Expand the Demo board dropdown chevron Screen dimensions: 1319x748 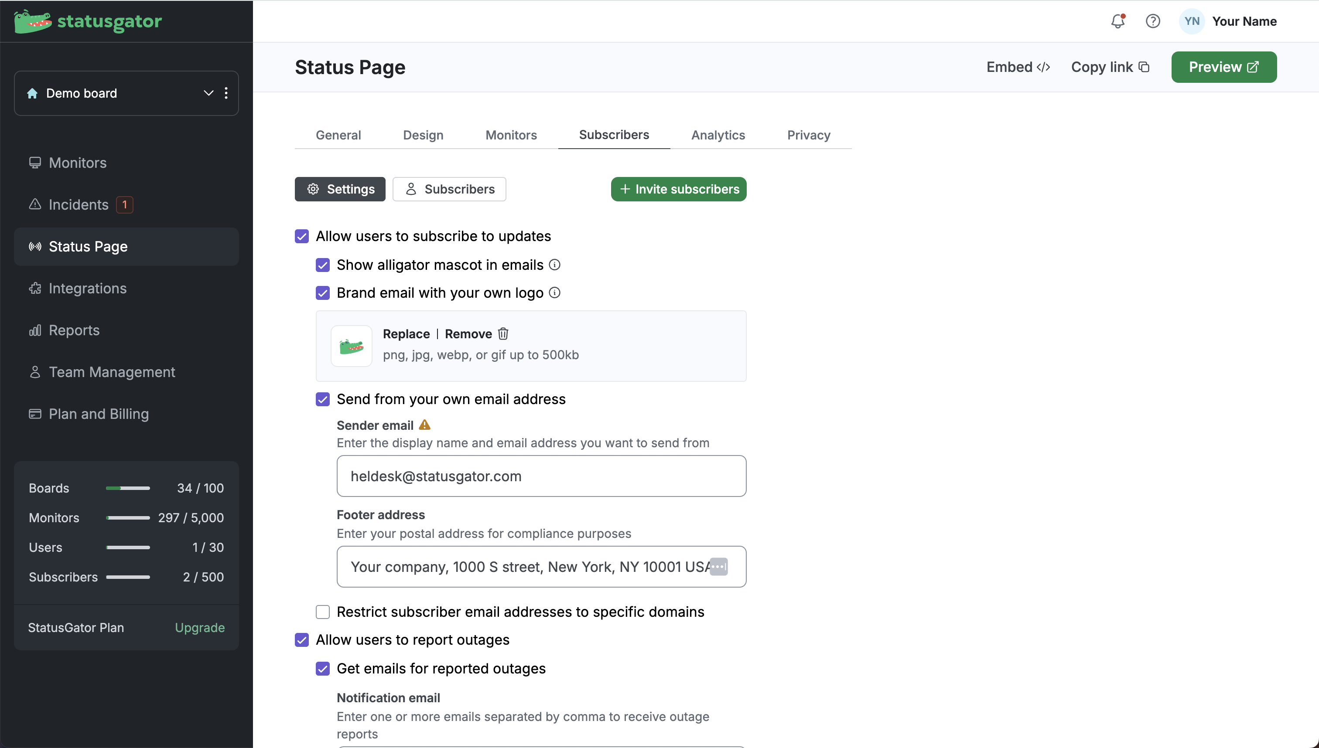(208, 93)
